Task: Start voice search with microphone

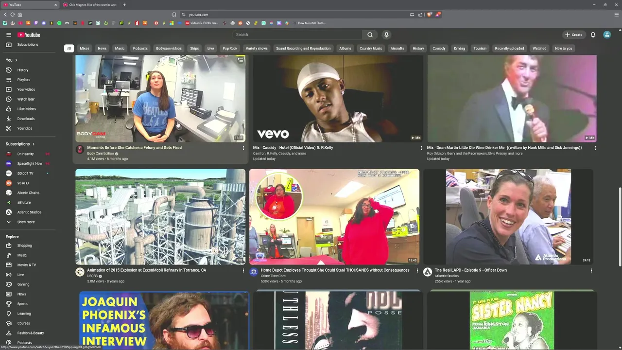Action: [x=386, y=35]
